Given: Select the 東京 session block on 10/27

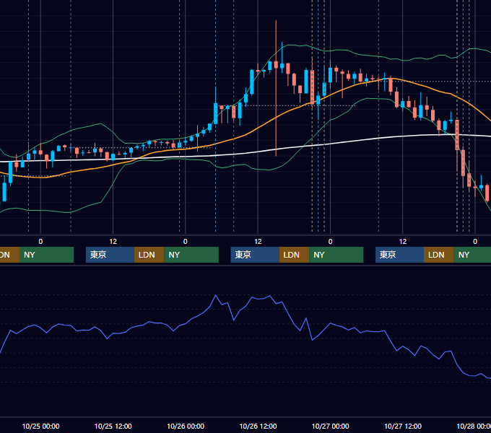Looking at the screenshot, I should click(399, 255).
